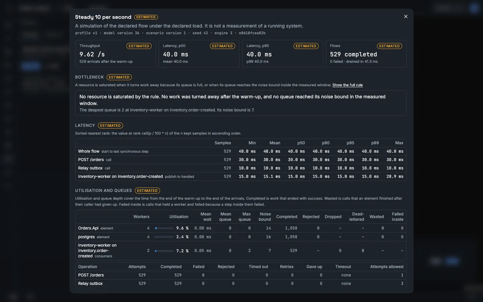Click the 'Attempts allowed' column header
This screenshot has width=483, height=302.
(x=387, y=267)
